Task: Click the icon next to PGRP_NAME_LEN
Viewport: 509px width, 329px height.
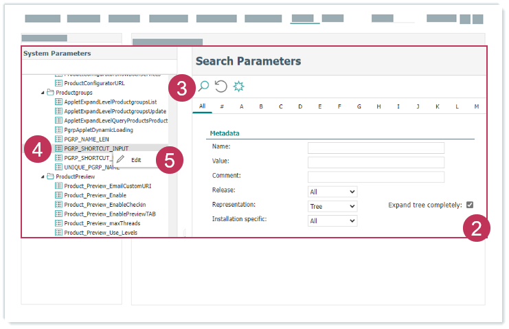Action: [x=58, y=139]
